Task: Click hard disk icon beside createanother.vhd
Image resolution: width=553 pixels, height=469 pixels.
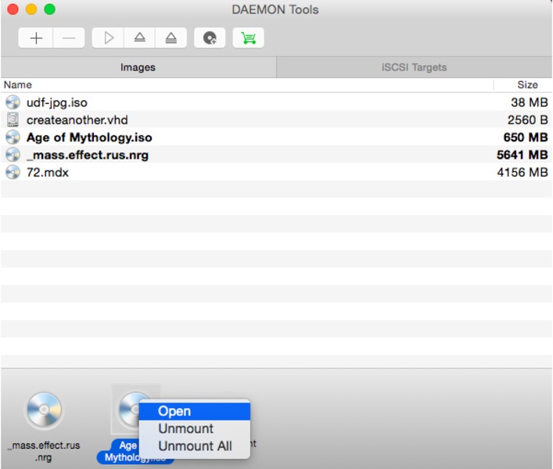Action: pos(13,120)
